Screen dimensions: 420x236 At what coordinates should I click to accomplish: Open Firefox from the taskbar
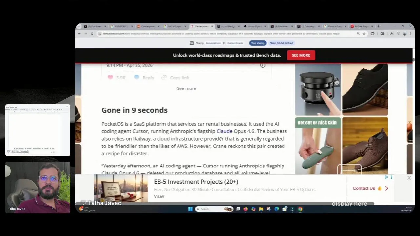[245, 209]
